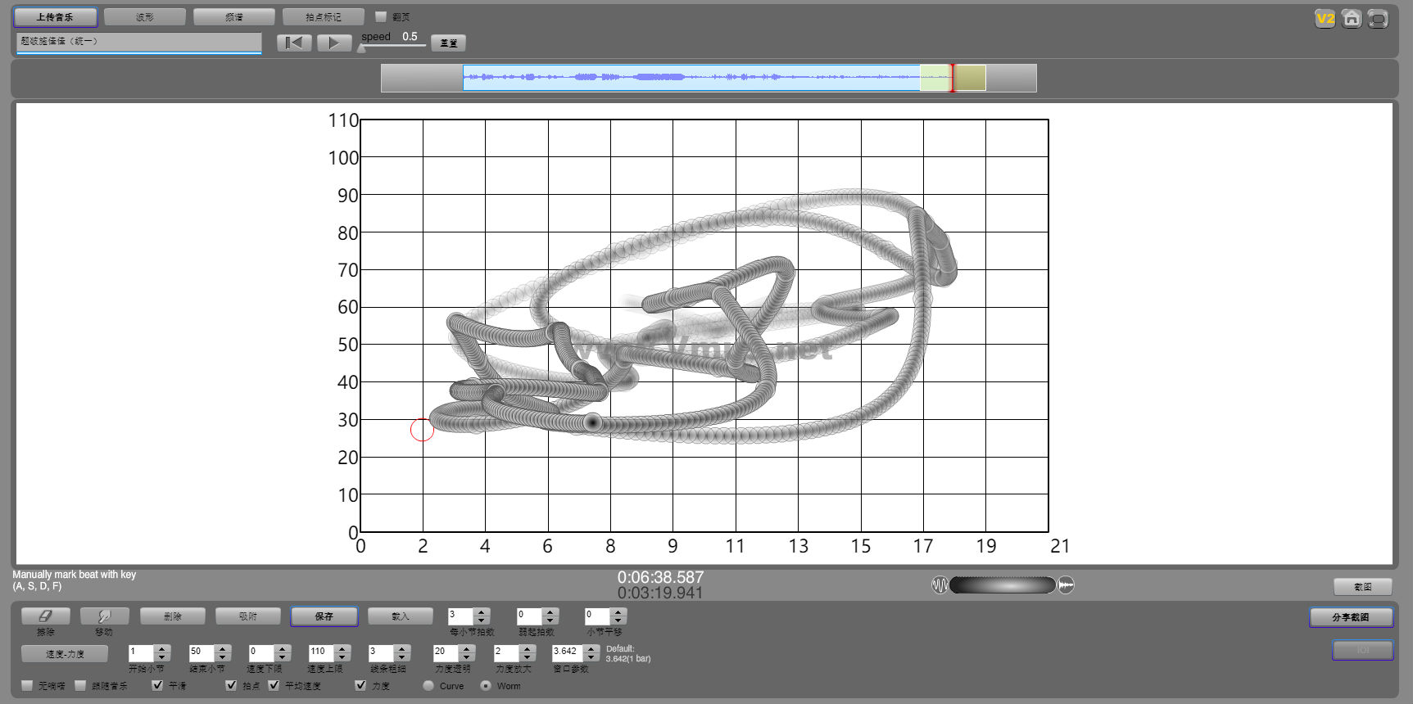Click the V2 version icon
The height and width of the screenshot is (704, 1413).
coord(1325,18)
